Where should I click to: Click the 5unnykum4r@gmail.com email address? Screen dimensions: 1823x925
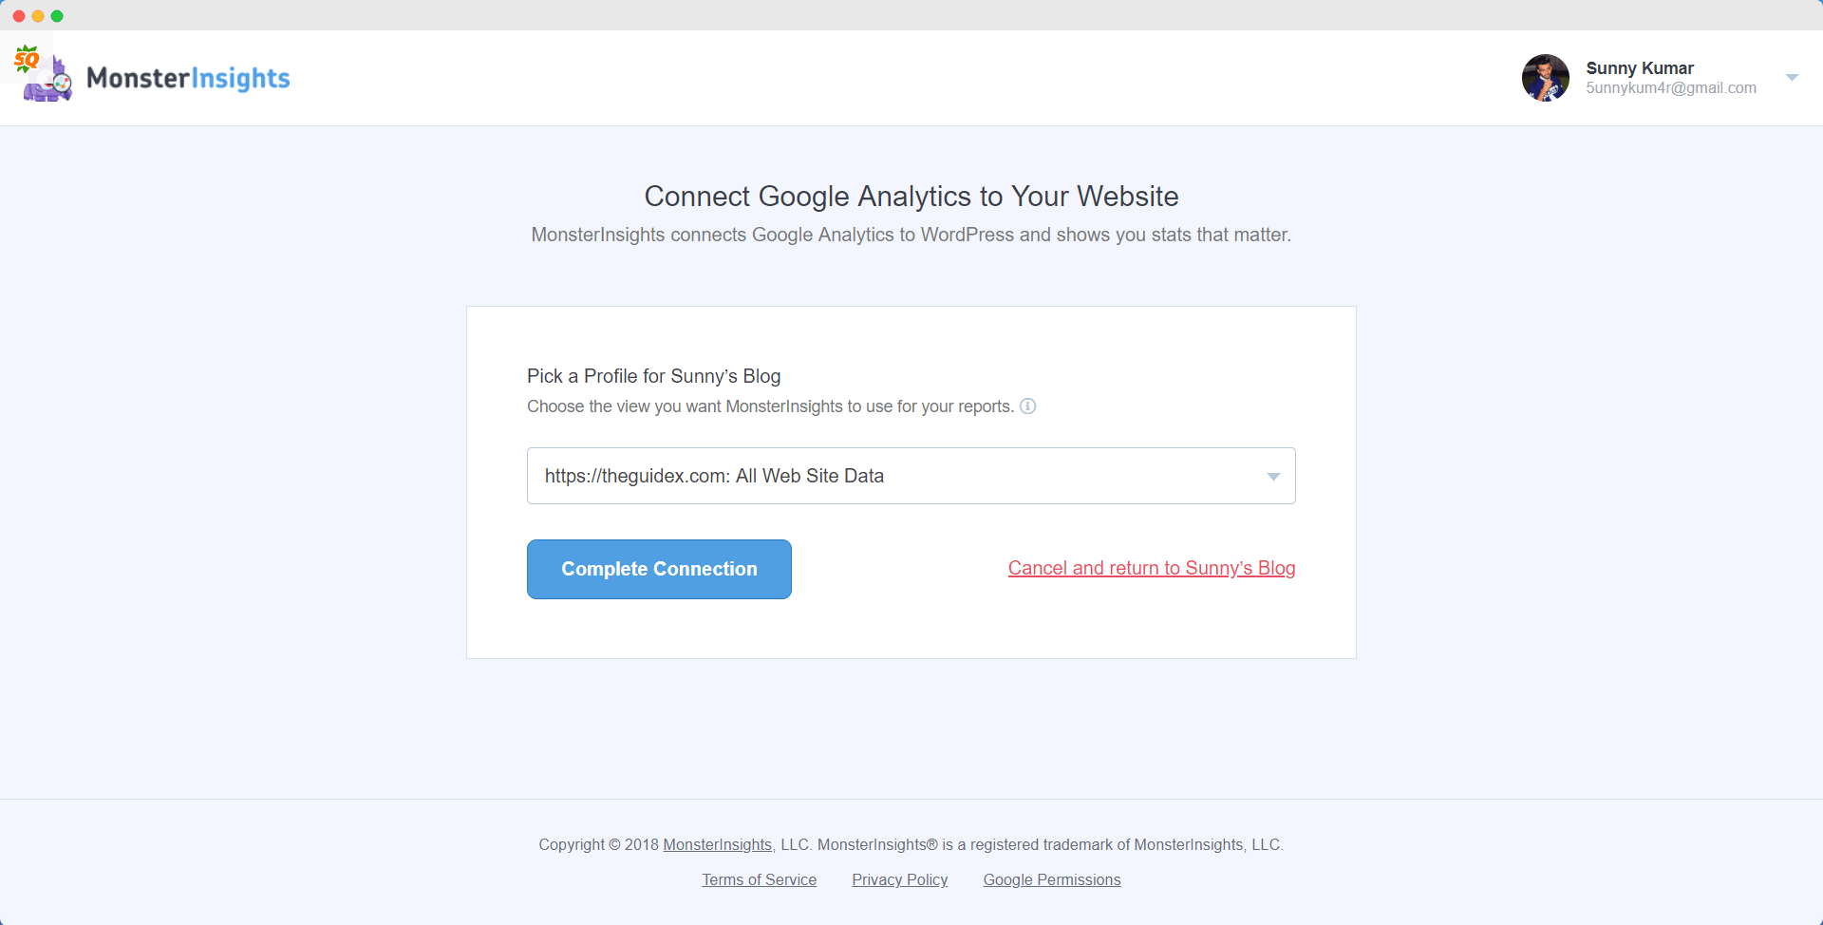(1670, 88)
